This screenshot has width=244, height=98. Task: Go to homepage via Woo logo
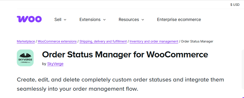pos(29,19)
